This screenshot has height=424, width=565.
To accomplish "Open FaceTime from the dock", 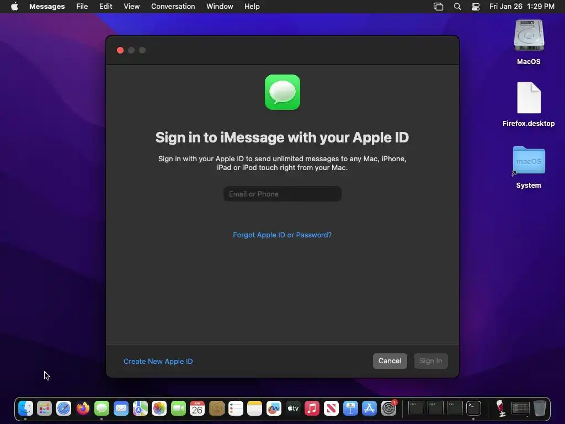I will tap(178, 409).
